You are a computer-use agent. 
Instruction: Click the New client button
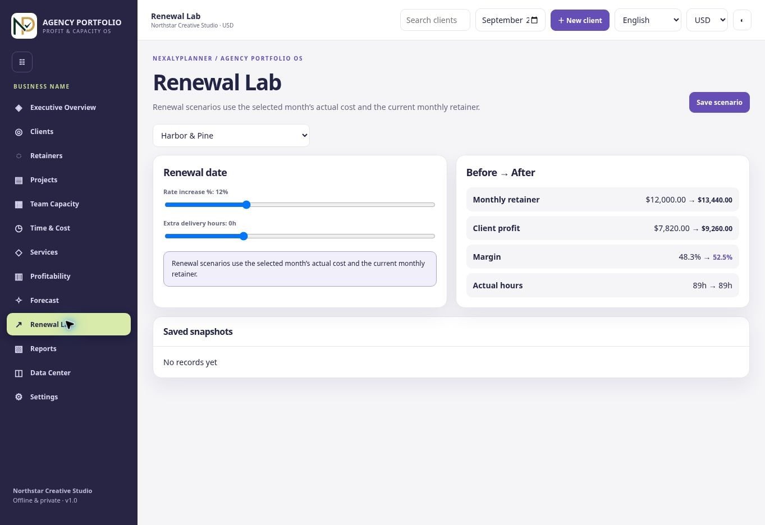coord(580,20)
